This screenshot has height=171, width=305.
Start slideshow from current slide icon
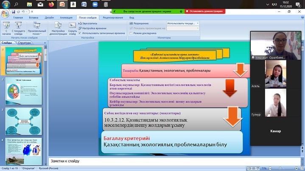tap(18, 27)
